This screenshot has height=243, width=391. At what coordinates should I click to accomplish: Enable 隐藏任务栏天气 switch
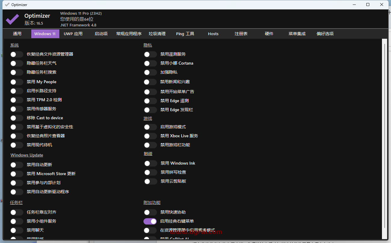[17, 63]
